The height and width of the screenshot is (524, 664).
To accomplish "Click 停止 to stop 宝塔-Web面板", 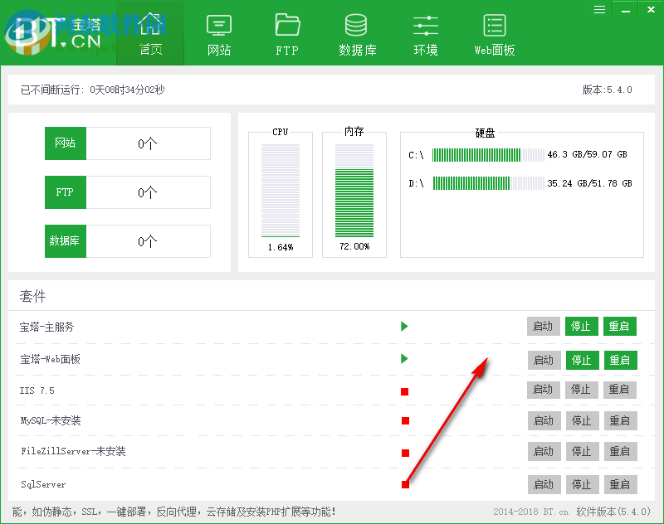I will pos(582,360).
